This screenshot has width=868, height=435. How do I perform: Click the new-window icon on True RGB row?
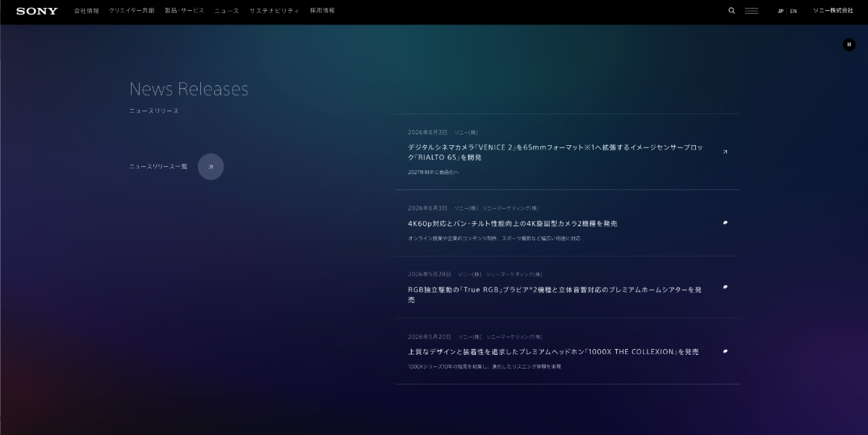click(x=725, y=287)
